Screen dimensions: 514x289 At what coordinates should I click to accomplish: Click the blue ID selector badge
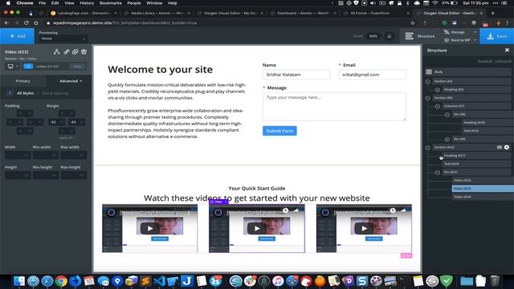click(28, 66)
